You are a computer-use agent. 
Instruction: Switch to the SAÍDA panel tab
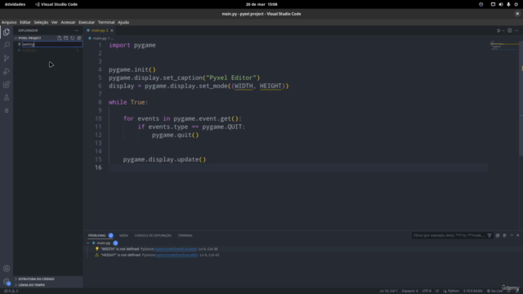(x=123, y=235)
